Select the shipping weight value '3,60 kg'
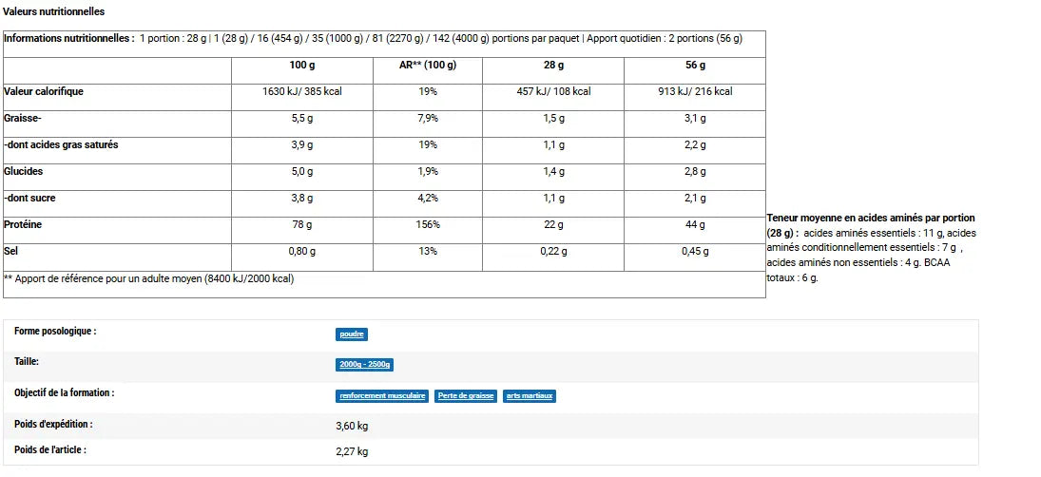The height and width of the screenshot is (477, 1041). pyautogui.click(x=353, y=425)
